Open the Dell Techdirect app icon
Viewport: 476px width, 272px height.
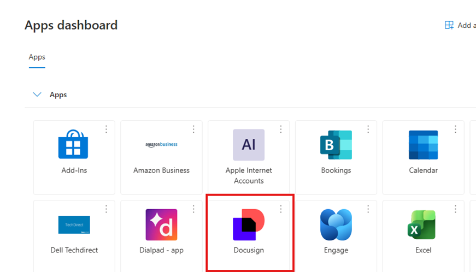[x=74, y=224]
